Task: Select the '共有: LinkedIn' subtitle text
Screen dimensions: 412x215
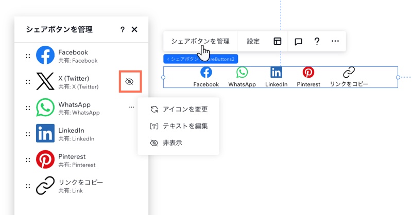Action: click(76, 138)
